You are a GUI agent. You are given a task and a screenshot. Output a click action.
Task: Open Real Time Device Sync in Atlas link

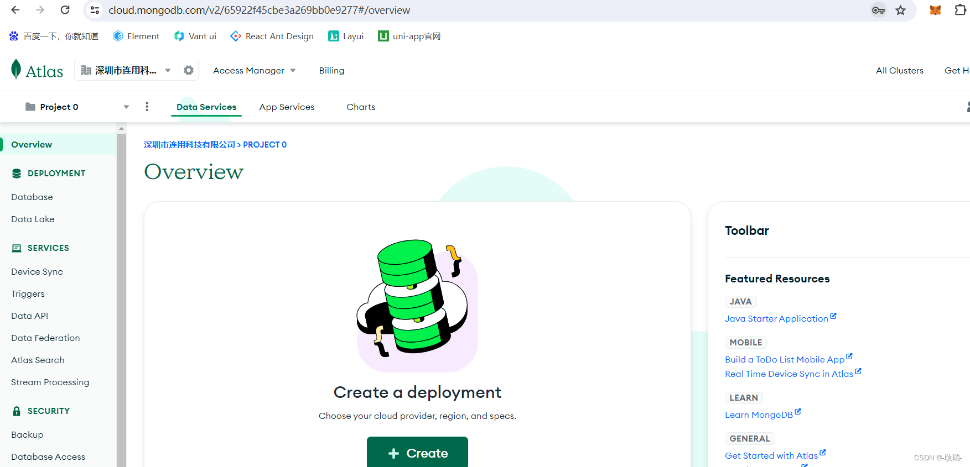793,374
